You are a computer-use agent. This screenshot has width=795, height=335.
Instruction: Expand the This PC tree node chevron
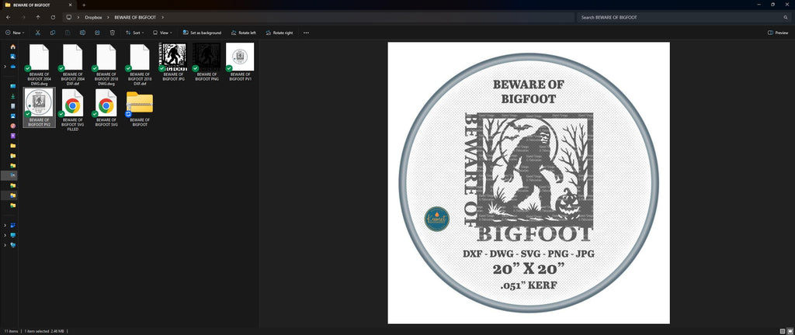coord(5,235)
